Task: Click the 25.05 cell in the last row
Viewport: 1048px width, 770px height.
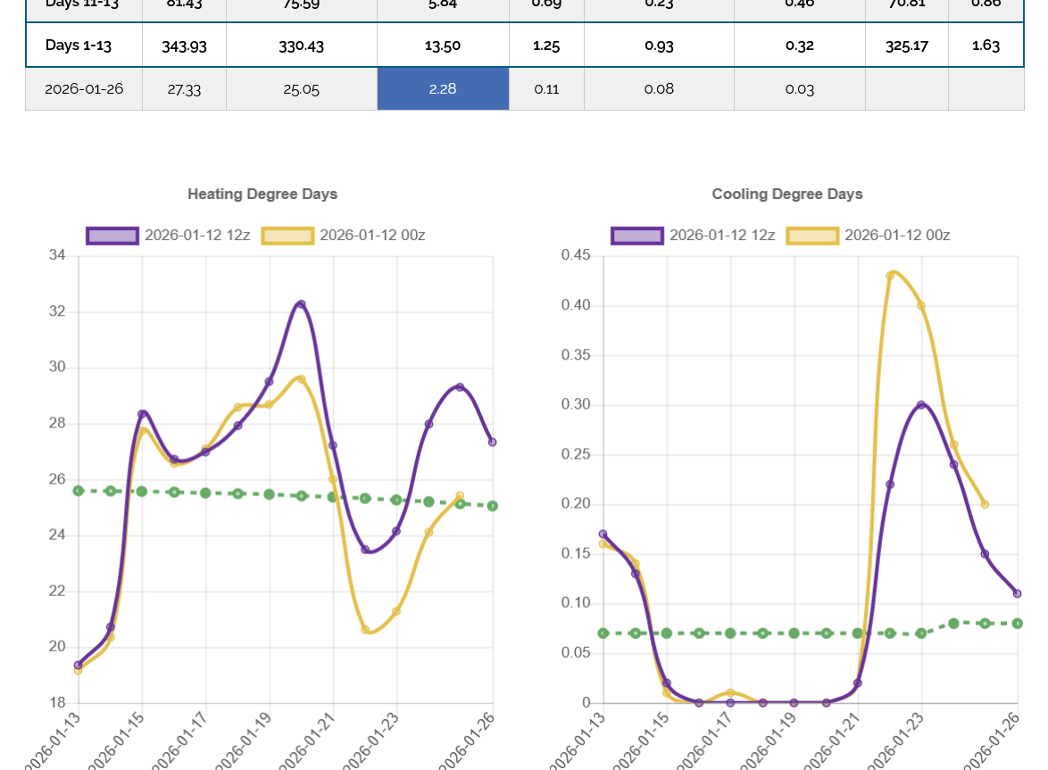Action: pos(301,89)
